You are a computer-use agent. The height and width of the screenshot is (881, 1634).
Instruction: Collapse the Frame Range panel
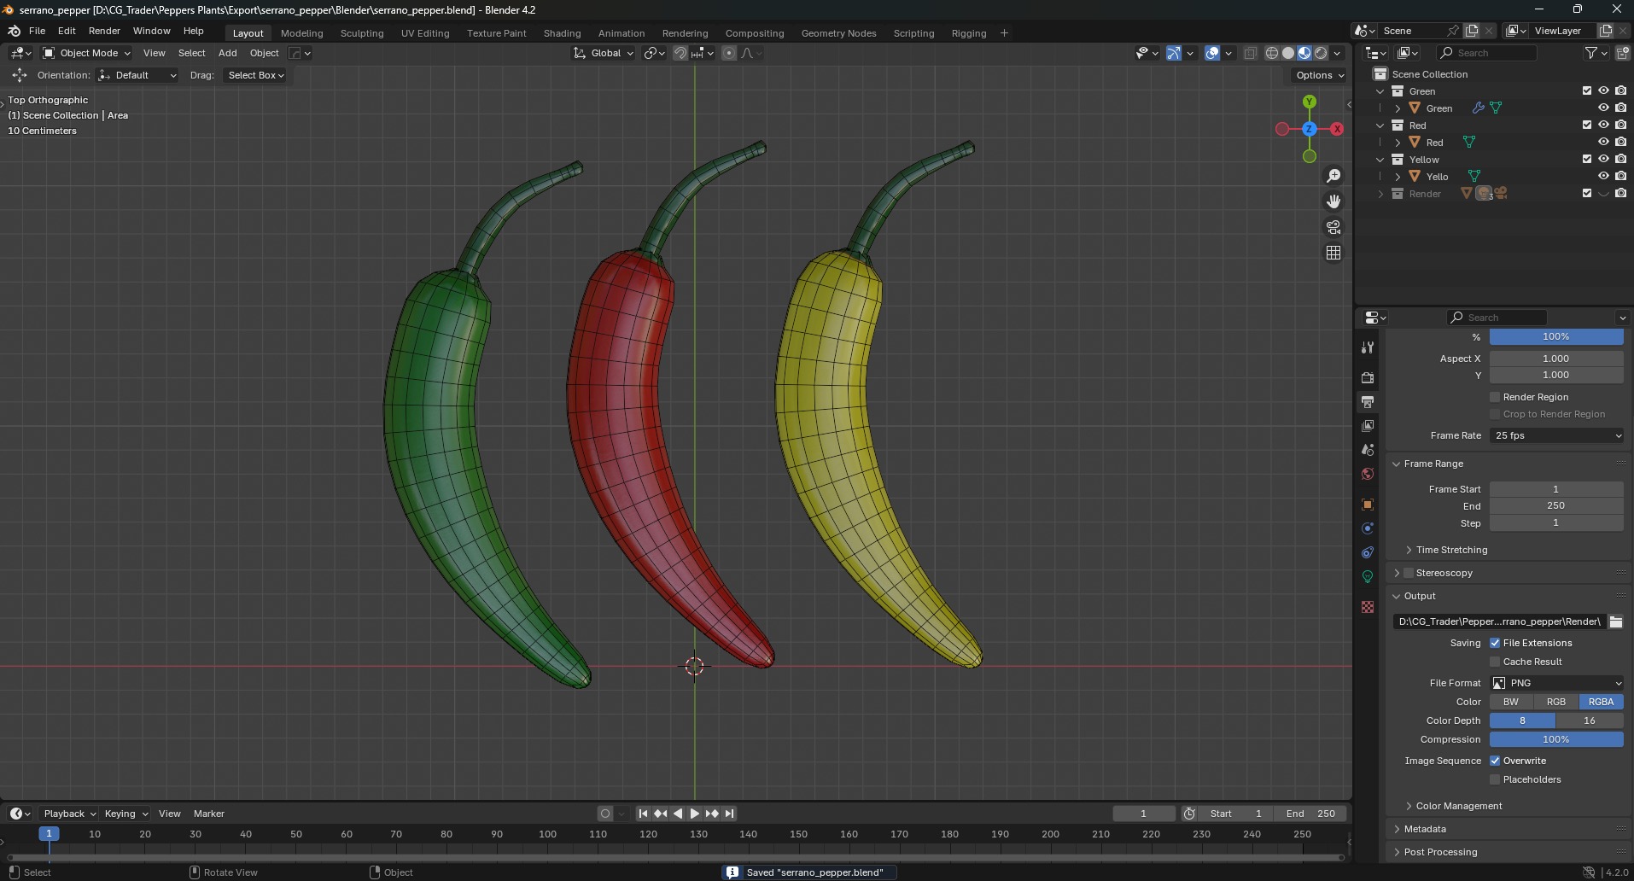(1433, 464)
